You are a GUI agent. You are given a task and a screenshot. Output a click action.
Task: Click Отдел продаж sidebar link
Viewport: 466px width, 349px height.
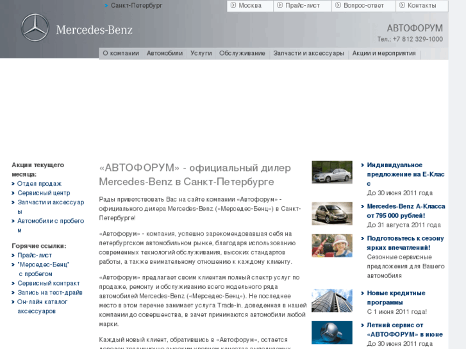[39, 184]
